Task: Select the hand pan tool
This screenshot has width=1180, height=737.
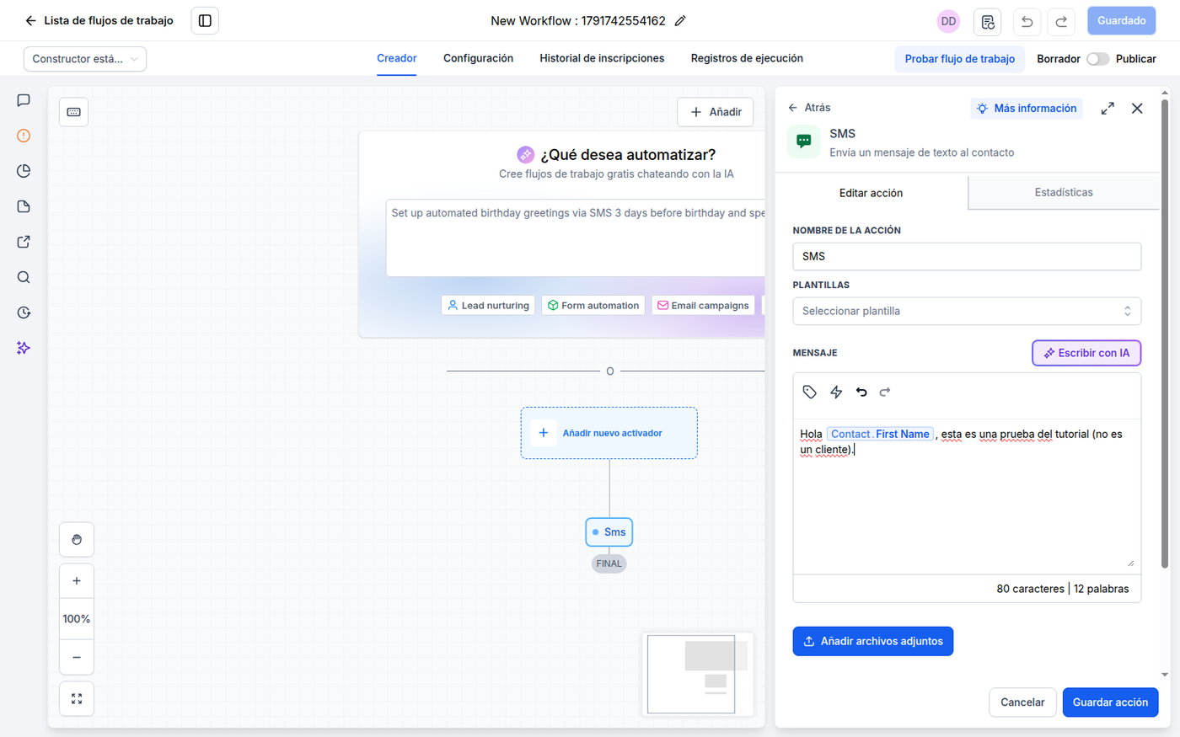Action: point(77,540)
